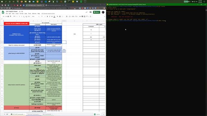Open the zoom percentage dropdown

[15, 16]
